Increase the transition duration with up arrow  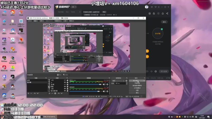coord(127,83)
